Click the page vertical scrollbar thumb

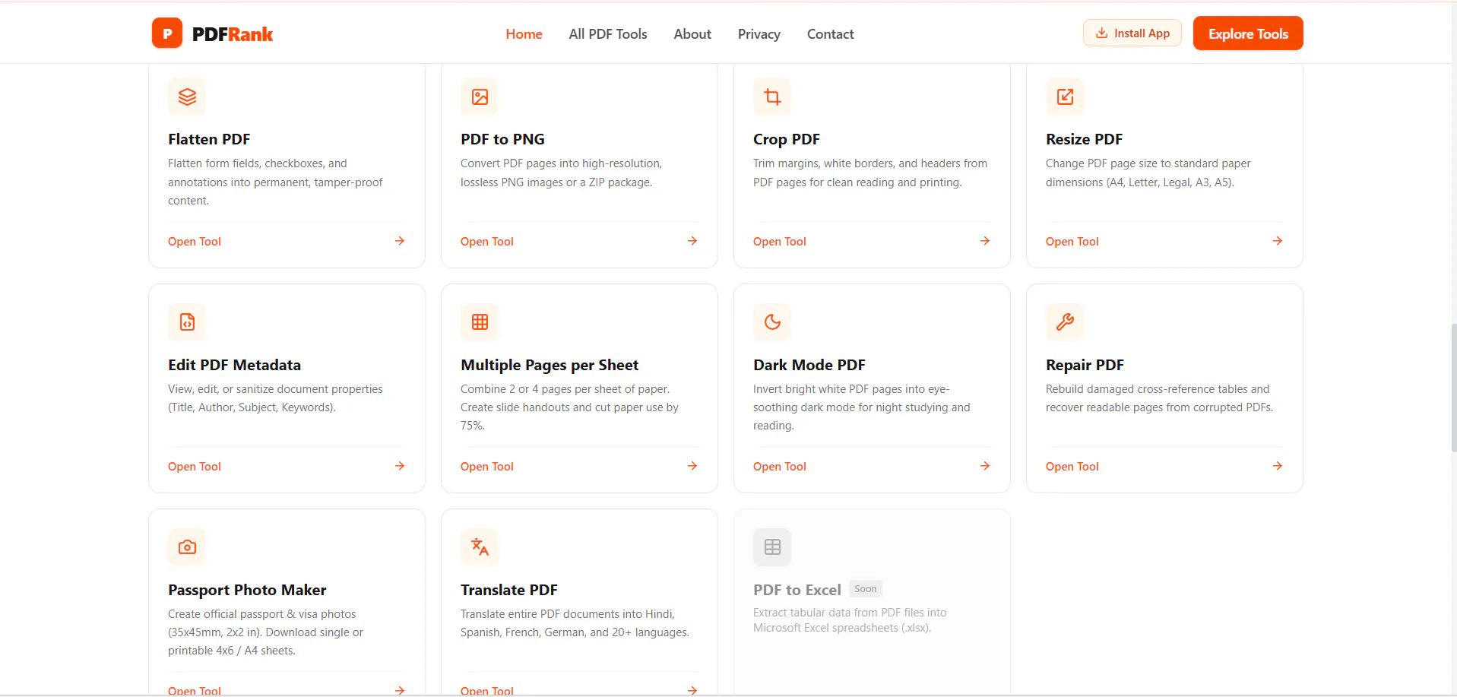click(1453, 388)
